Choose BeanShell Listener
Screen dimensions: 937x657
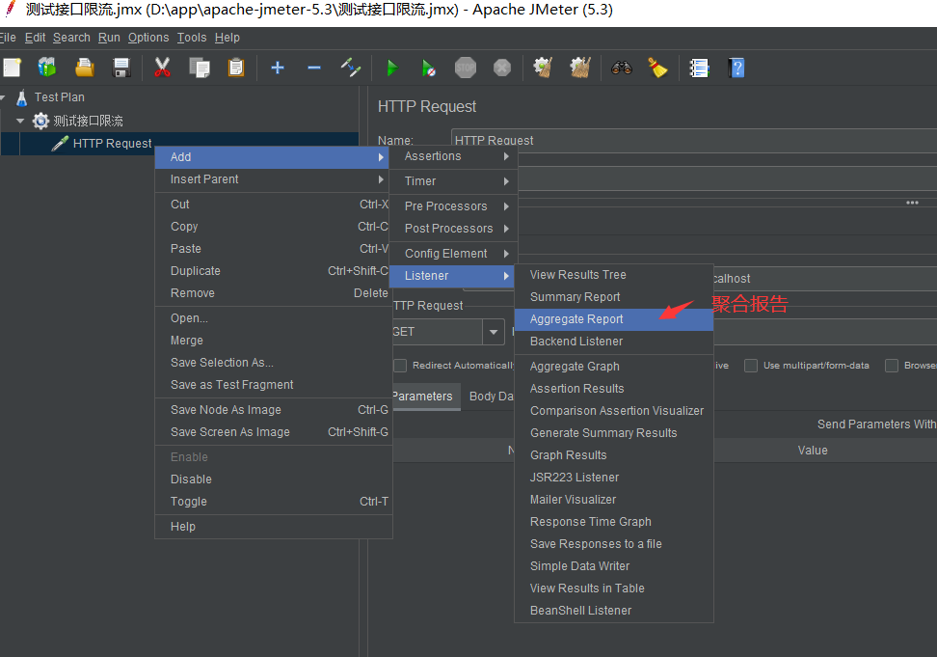point(614,611)
